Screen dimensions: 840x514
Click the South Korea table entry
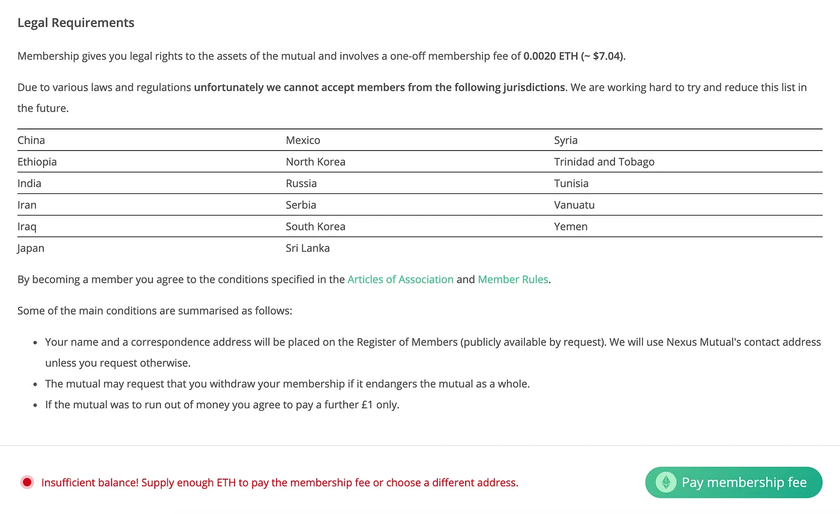pos(316,226)
